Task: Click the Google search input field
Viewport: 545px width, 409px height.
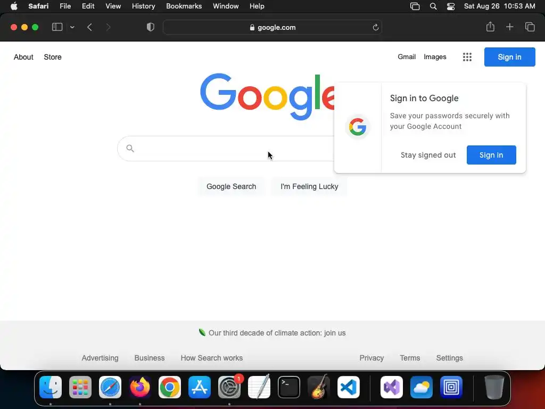Action: [226, 149]
